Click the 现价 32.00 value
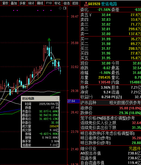Image resolution: width=141 pixels, height=165 pixels. pos(106,63)
